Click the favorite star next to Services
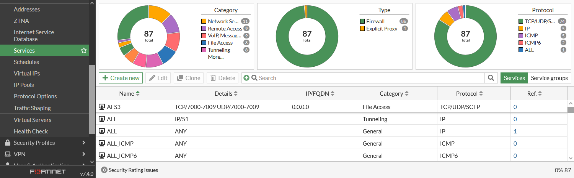 pos(84,51)
